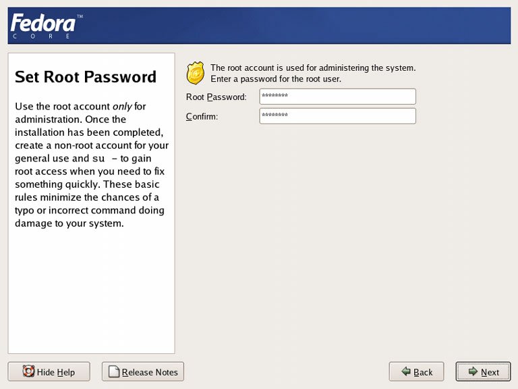Go back to the previous installer step
Image resolution: width=518 pixels, height=389 pixels.
416,371
